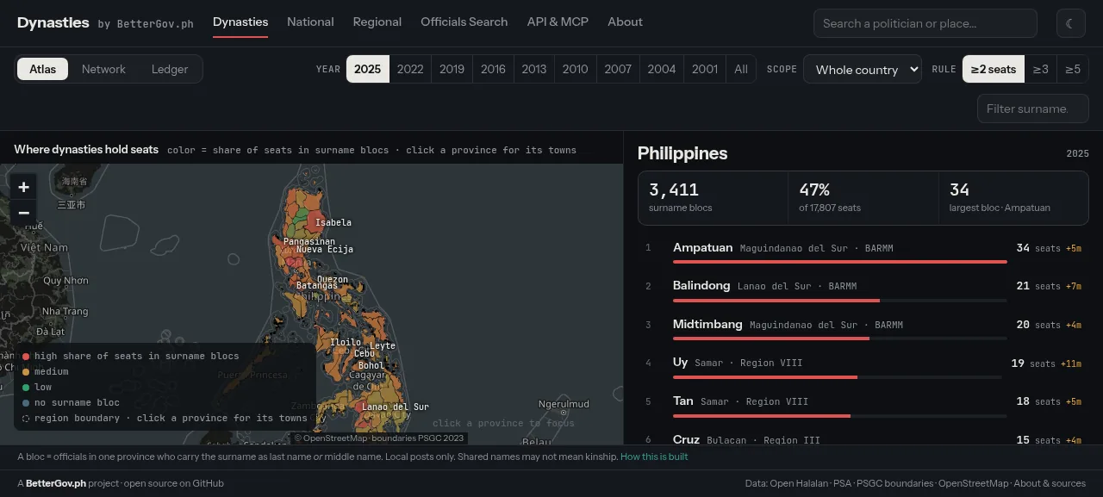Click the largest bloc Ampatuan stat

coord(1013,197)
